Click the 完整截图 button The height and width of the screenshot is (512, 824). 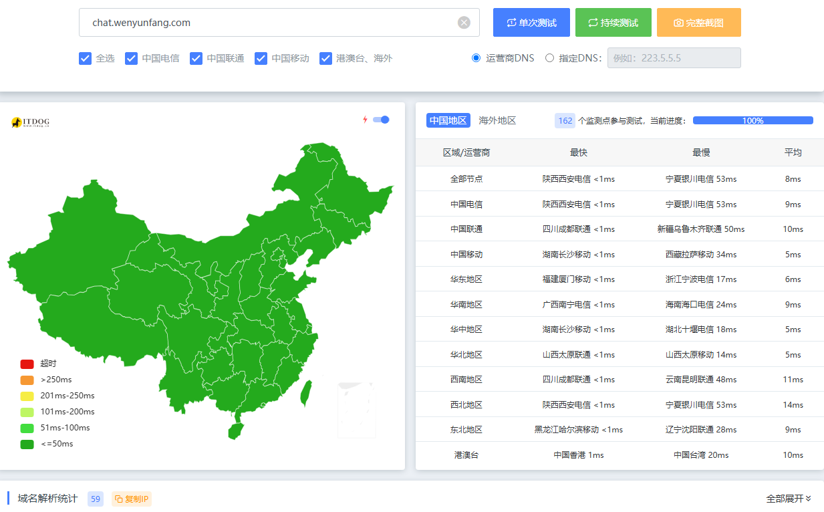(x=698, y=23)
